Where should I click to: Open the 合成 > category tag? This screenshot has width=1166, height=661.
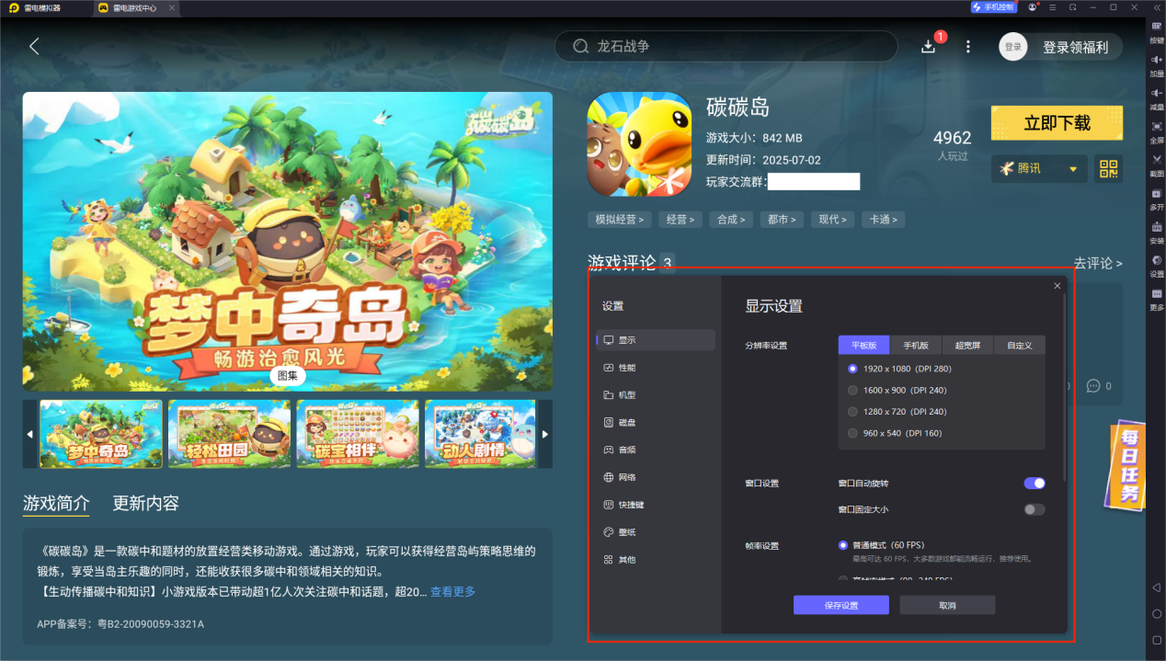click(733, 220)
